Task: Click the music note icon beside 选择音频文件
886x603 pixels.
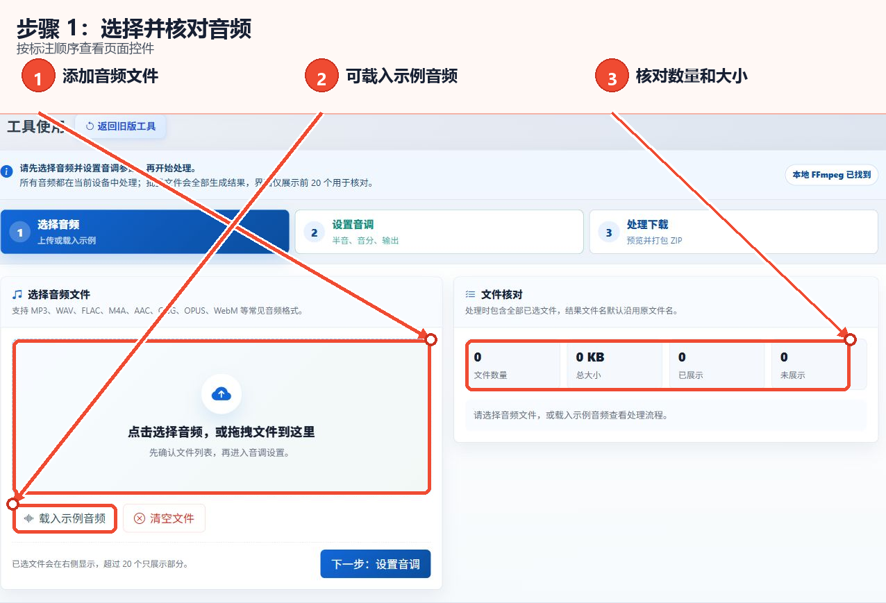Action: (x=17, y=294)
